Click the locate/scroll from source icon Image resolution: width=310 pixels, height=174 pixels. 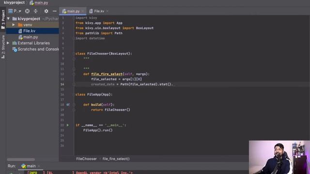pos(27,11)
